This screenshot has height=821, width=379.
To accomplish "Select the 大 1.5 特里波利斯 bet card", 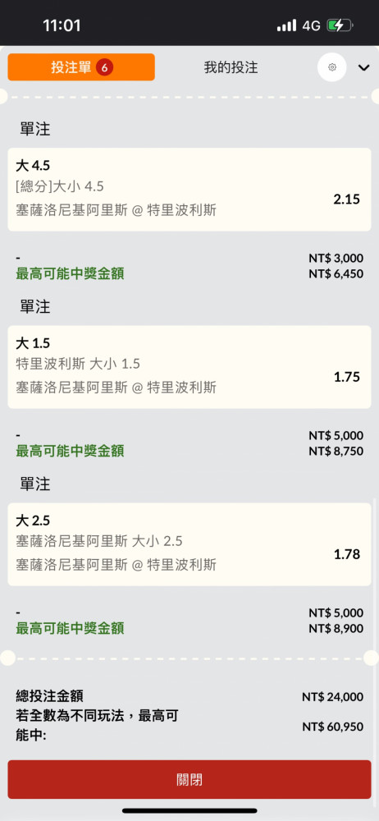I will click(x=189, y=367).
